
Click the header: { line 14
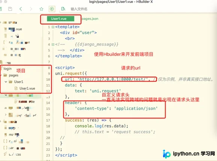point(76,103)
